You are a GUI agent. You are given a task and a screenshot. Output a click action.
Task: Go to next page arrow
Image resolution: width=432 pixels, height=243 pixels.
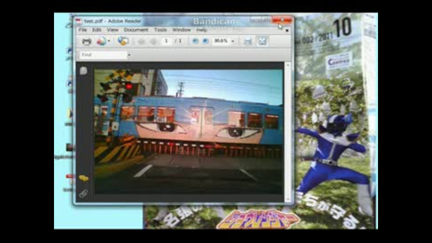[x=153, y=41]
